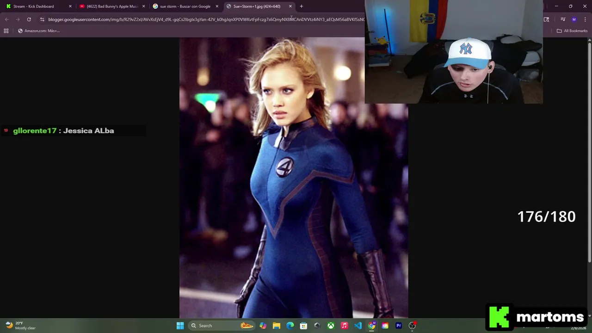This screenshot has width=592, height=333.
Task: Open the Amazon.com bookmark
Action: click(39, 31)
